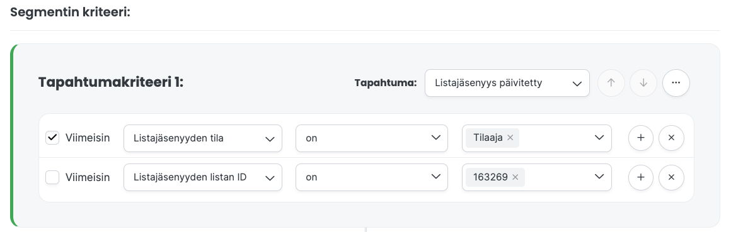Image resolution: width=731 pixels, height=232 pixels.
Task: Open the Listajäsenyyden listan ID property dropdown
Action: coord(203,177)
